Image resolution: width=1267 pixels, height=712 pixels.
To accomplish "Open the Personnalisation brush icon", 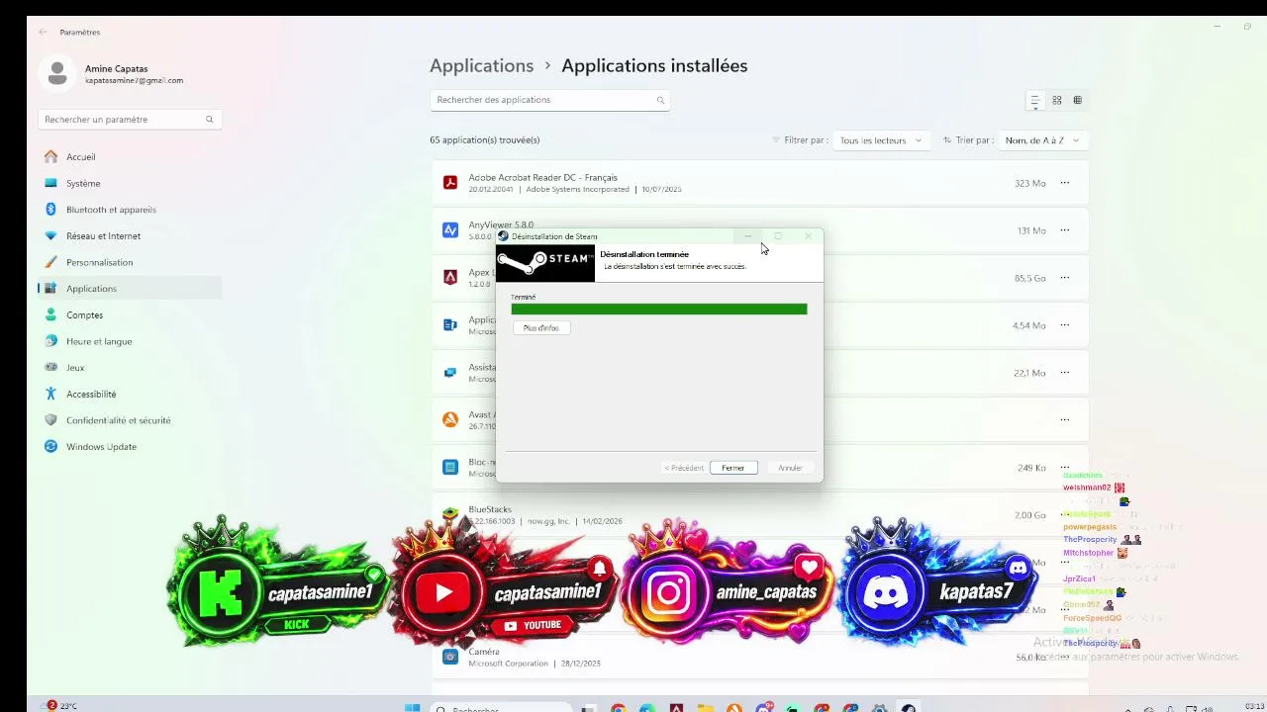I will tap(50, 262).
